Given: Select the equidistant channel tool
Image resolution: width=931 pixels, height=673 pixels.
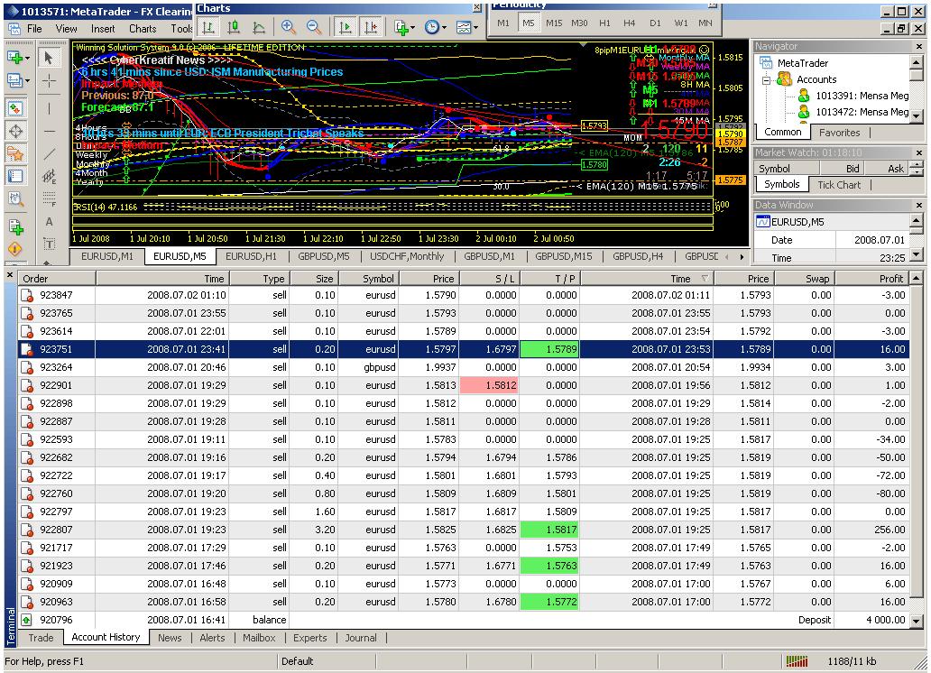Looking at the screenshot, I should click(49, 176).
